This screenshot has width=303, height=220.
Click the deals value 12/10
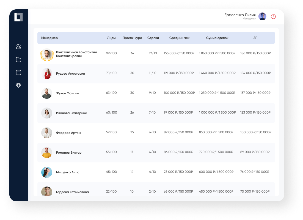click(153, 53)
